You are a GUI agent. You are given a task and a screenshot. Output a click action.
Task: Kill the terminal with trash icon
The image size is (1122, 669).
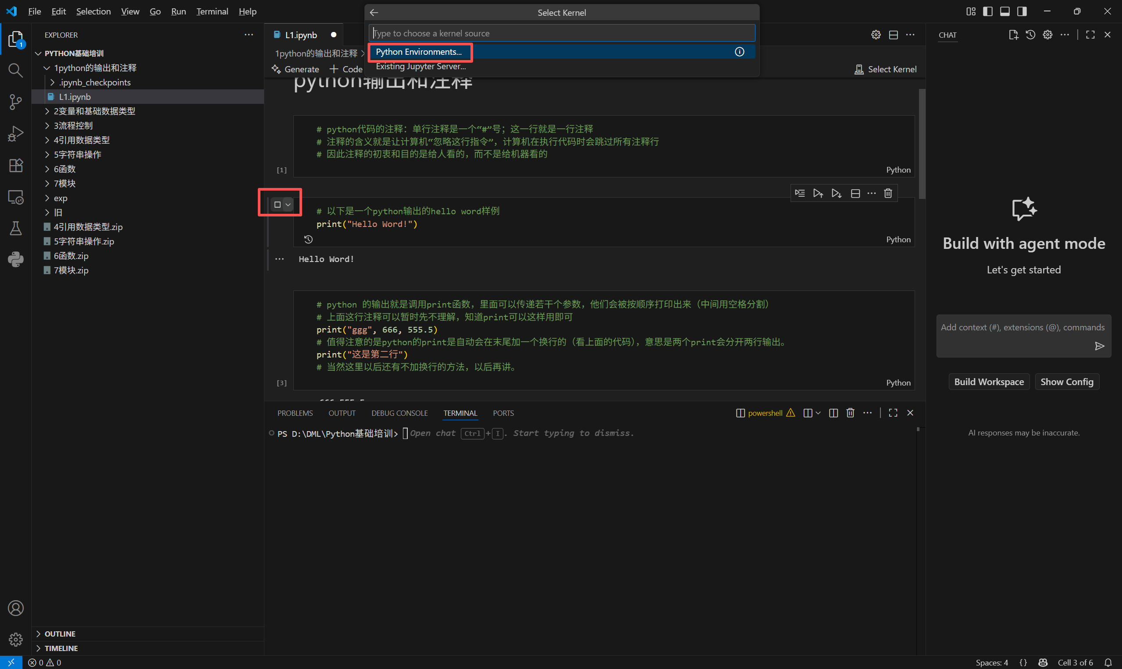click(x=850, y=413)
